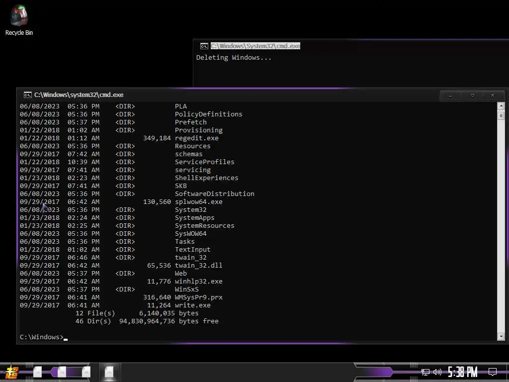Screen dimensions: 509x382
Task: Click the '12 File(s)' summary line
Action: (137, 313)
